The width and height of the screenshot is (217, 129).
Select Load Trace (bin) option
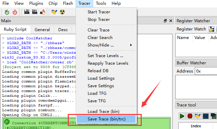click(x=103, y=112)
